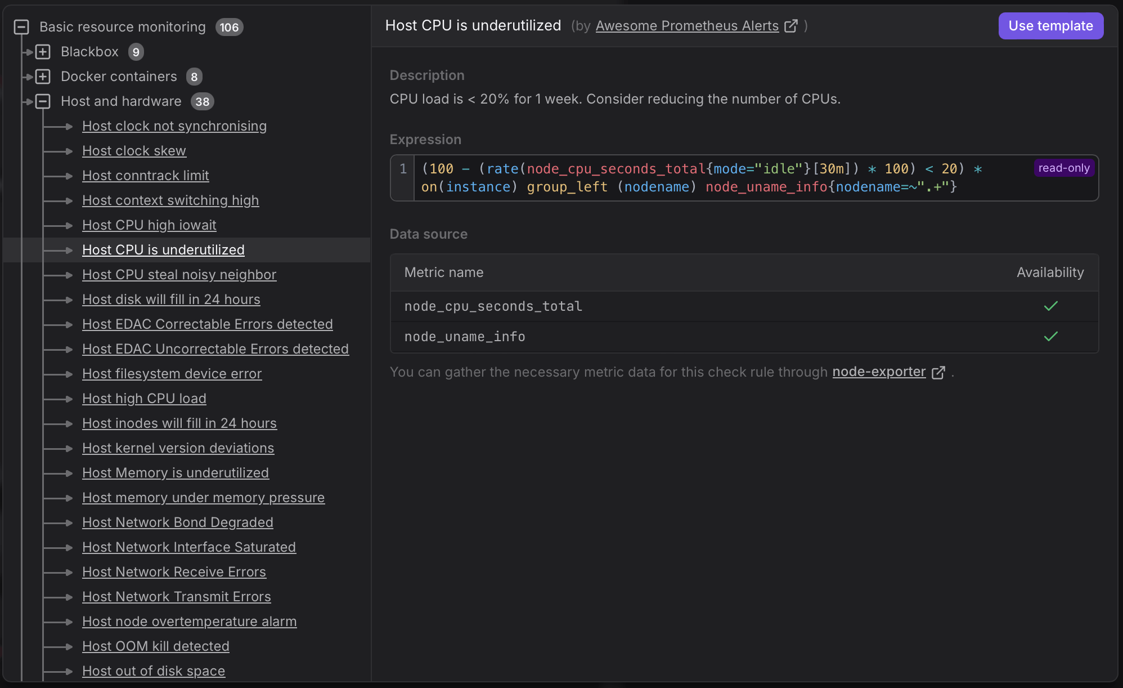Select Host node overtemperature alarm rule
Screen dimensions: 1123x688
click(190, 622)
